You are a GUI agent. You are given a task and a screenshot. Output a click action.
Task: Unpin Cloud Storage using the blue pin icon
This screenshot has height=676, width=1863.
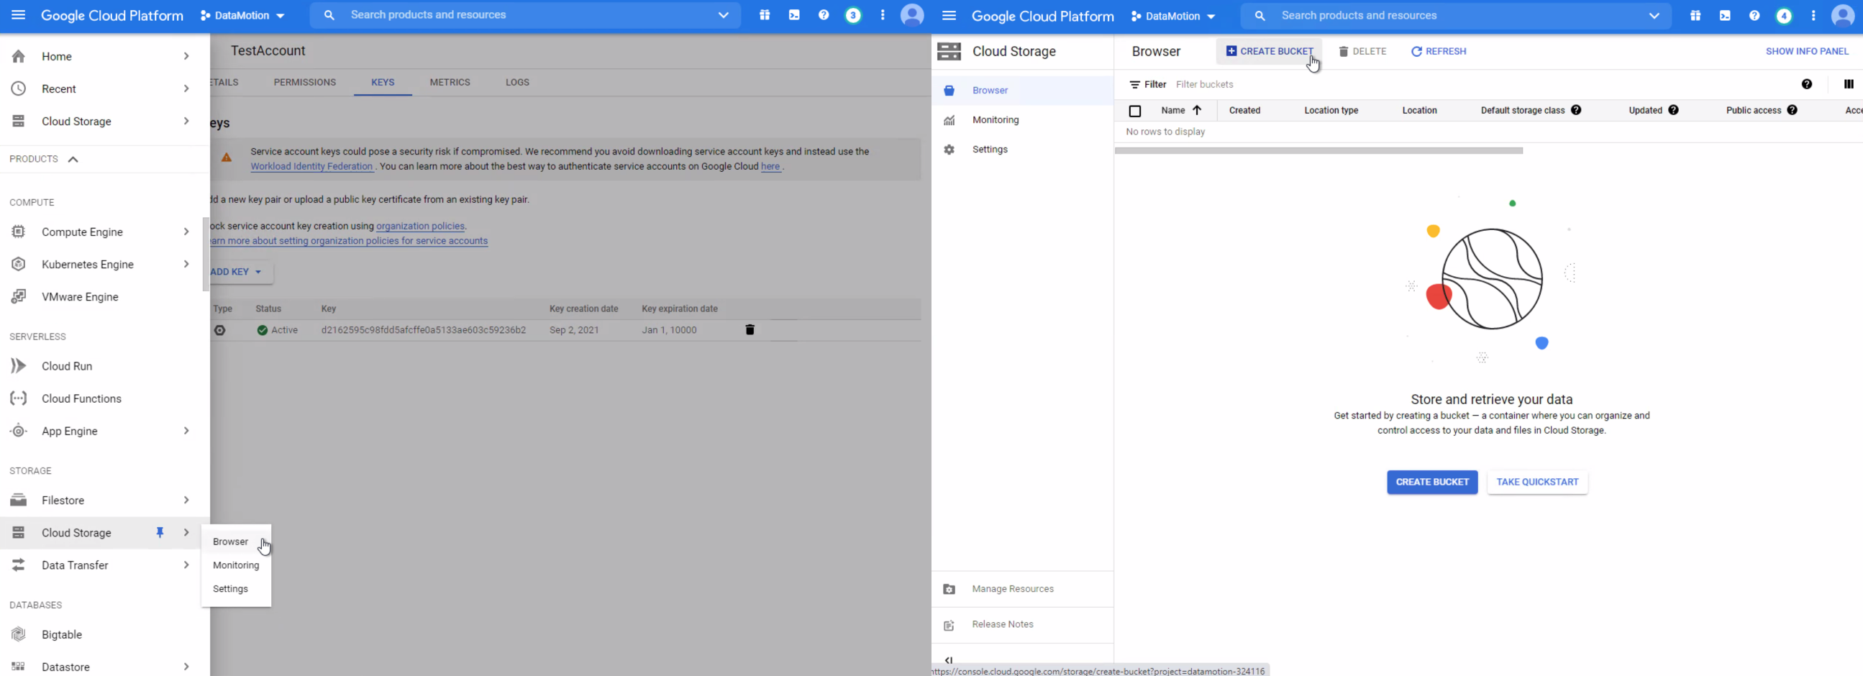160,533
